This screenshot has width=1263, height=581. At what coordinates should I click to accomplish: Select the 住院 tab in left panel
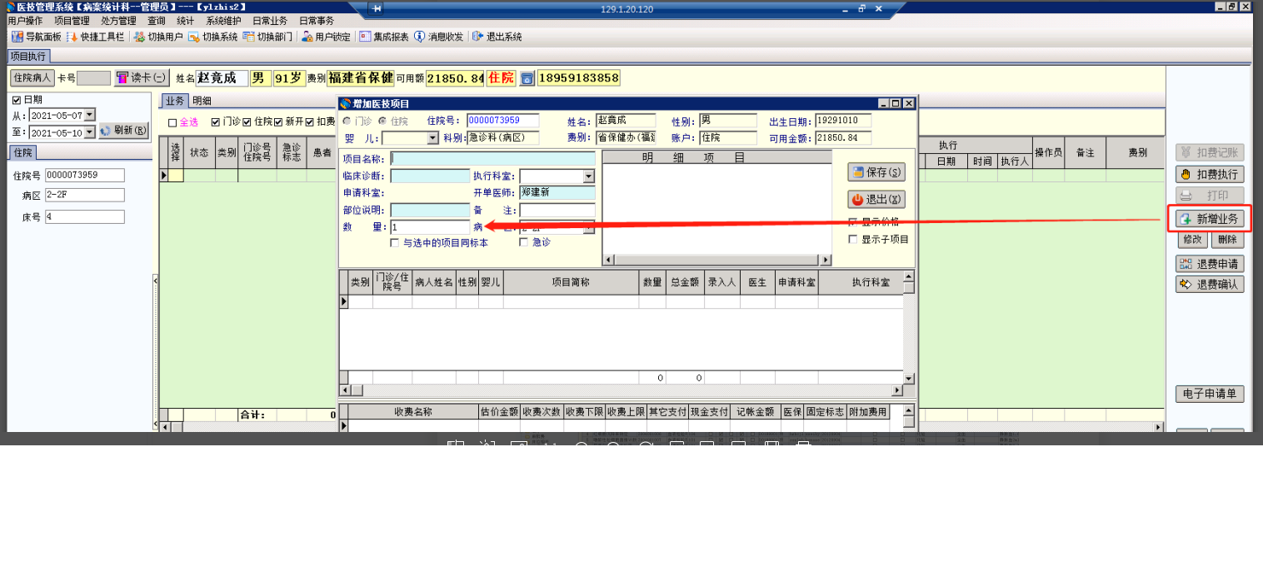tap(23, 152)
